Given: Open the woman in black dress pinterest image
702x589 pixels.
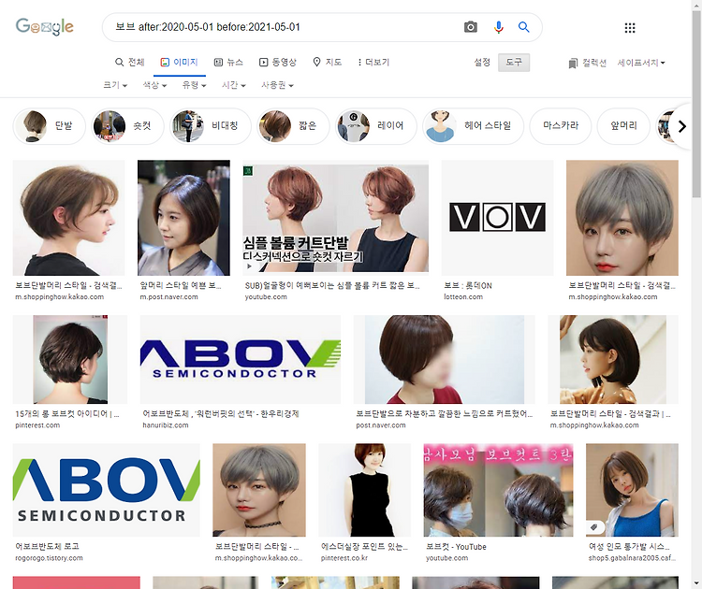Looking at the screenshot, I should (x=364, y=490).
